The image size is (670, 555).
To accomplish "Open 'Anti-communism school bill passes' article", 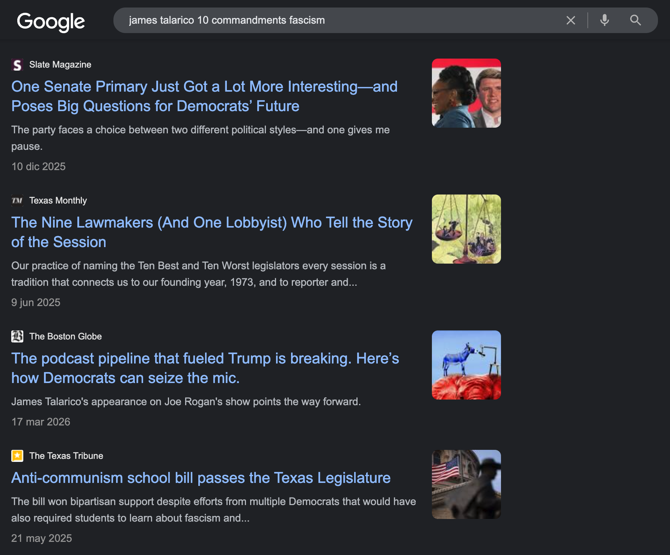I will point(201,478).
